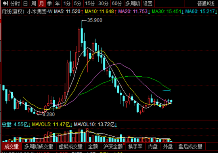Screen dimensions: 218x153
Task: Switch to the 1分 one-minute chart
Action: (x=67, y=3)
